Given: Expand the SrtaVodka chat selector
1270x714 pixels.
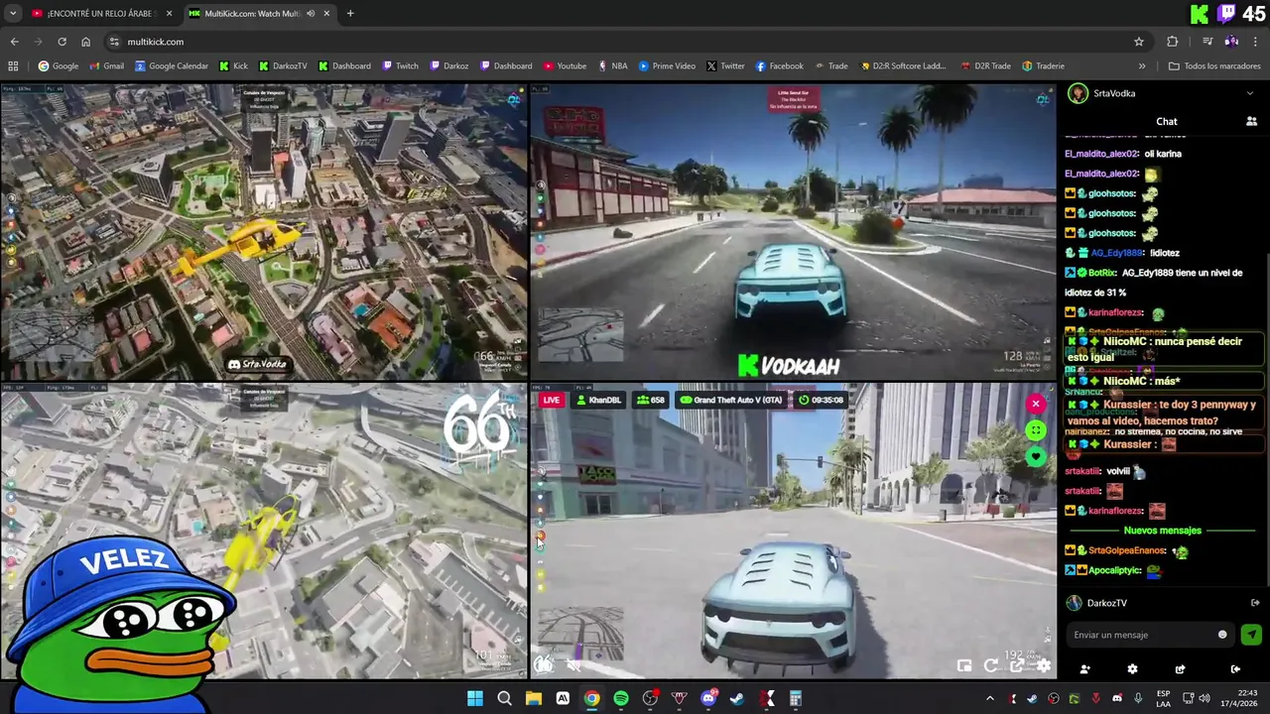Looking at the screenshot, I should pos(1249,93).
